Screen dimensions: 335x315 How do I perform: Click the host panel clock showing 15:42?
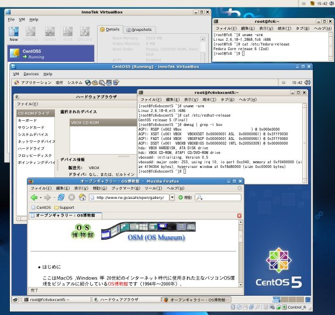tap(322, 3)
